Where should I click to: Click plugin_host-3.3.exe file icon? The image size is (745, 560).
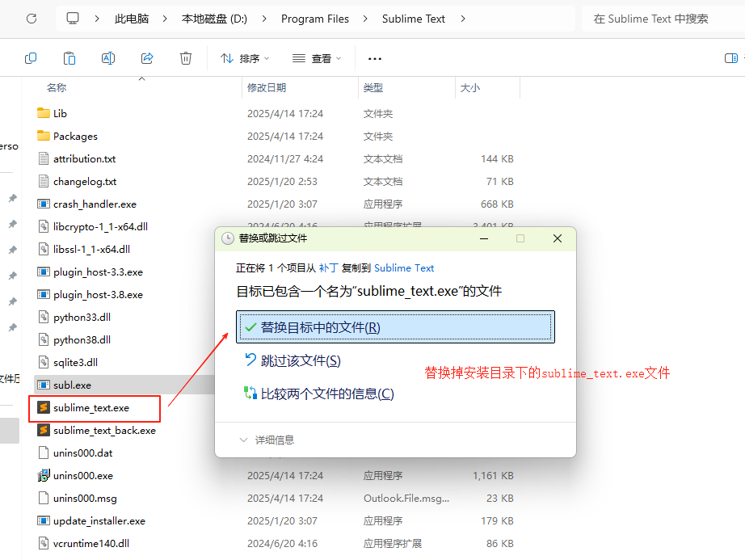tap(44, 272)
